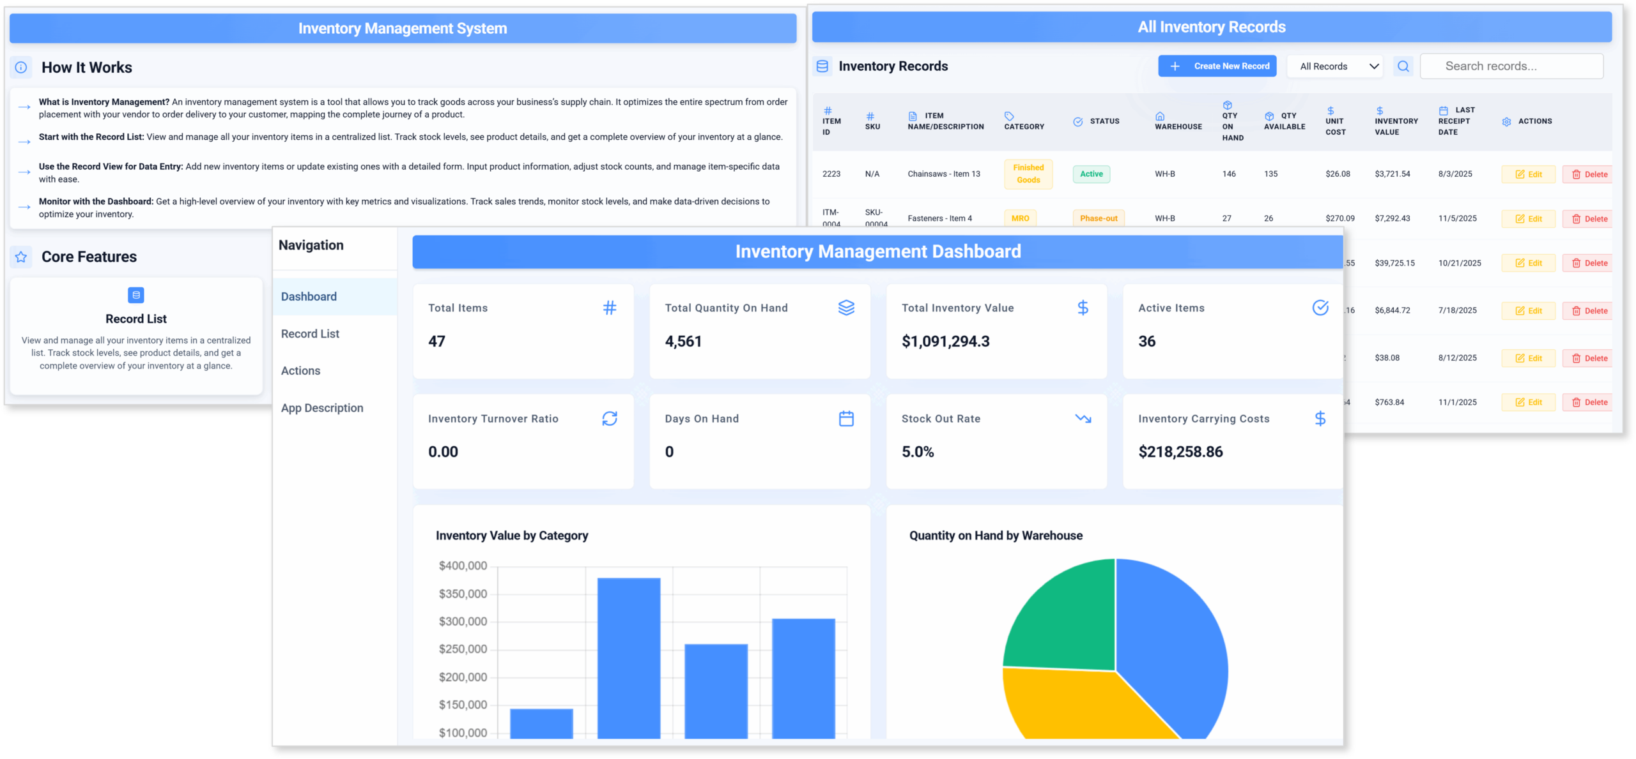Click the Finished Goods category badge
This screenshot has height=759, width=1636.
[1028, 174]
